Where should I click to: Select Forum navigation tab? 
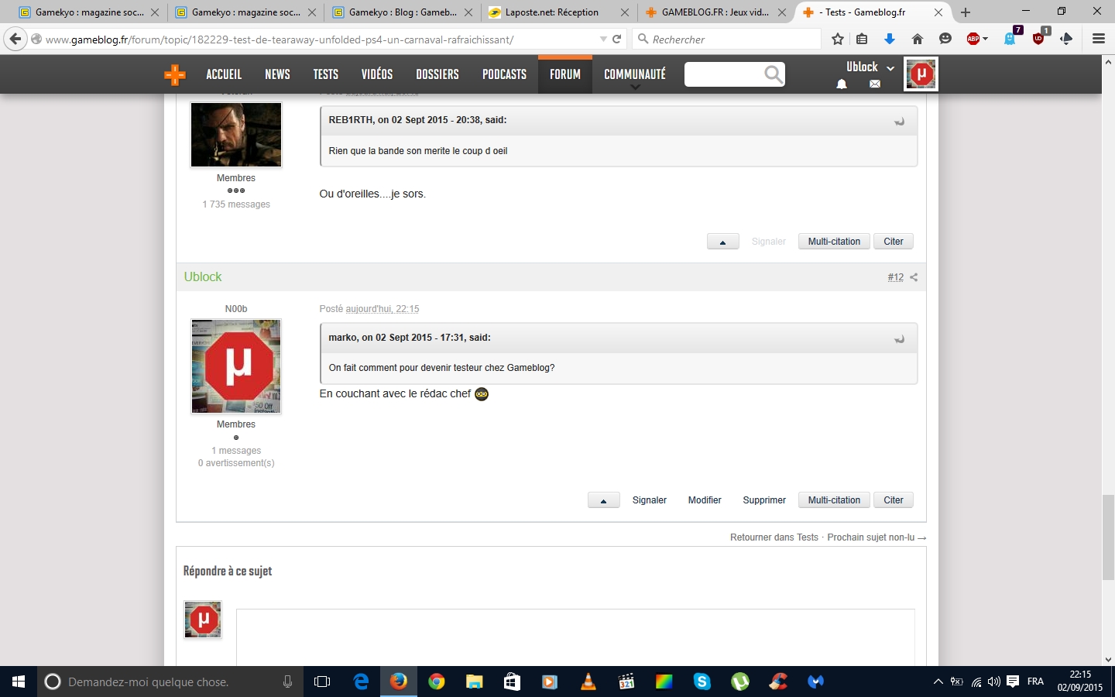point(565,74)
